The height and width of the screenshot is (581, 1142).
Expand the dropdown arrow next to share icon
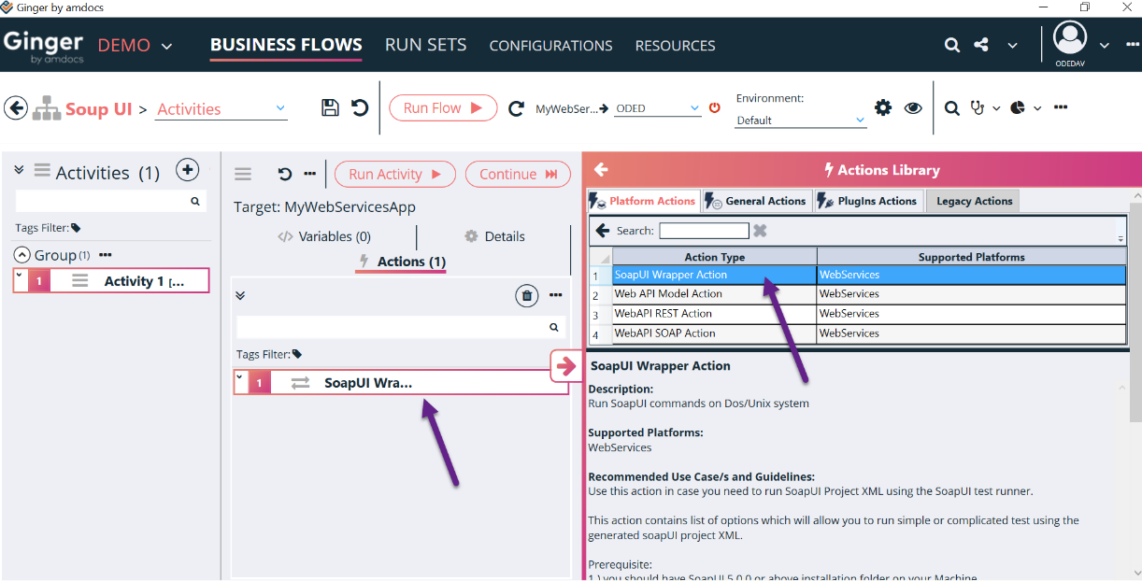(x=1012, y=45)
